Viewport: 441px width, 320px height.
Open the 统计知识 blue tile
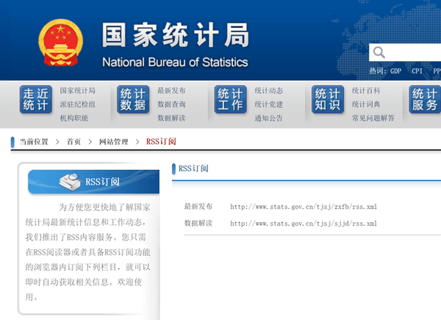click(328, 99)
